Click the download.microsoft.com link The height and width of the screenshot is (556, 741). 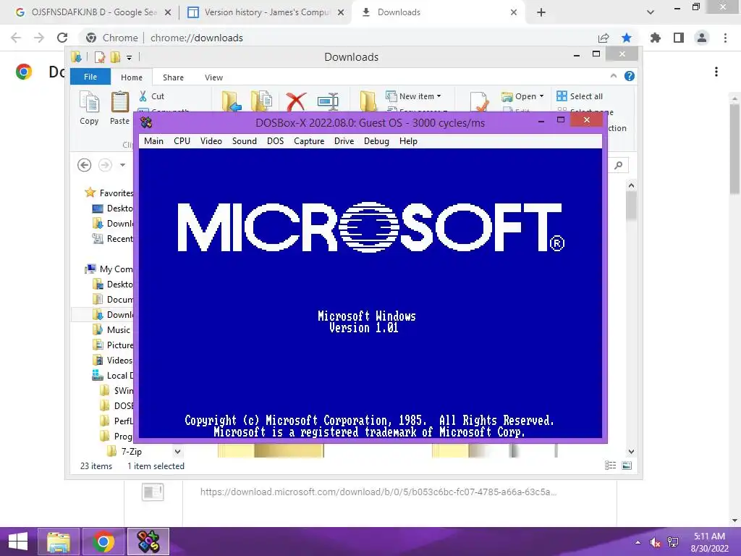point(378,492)
